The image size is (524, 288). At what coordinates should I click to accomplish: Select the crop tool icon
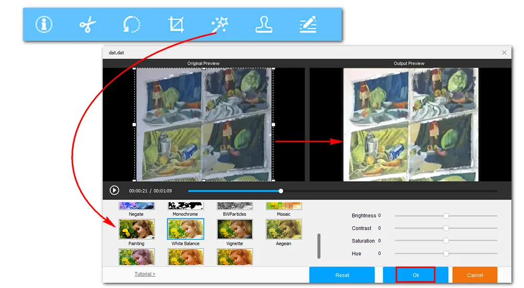[176, 25]
